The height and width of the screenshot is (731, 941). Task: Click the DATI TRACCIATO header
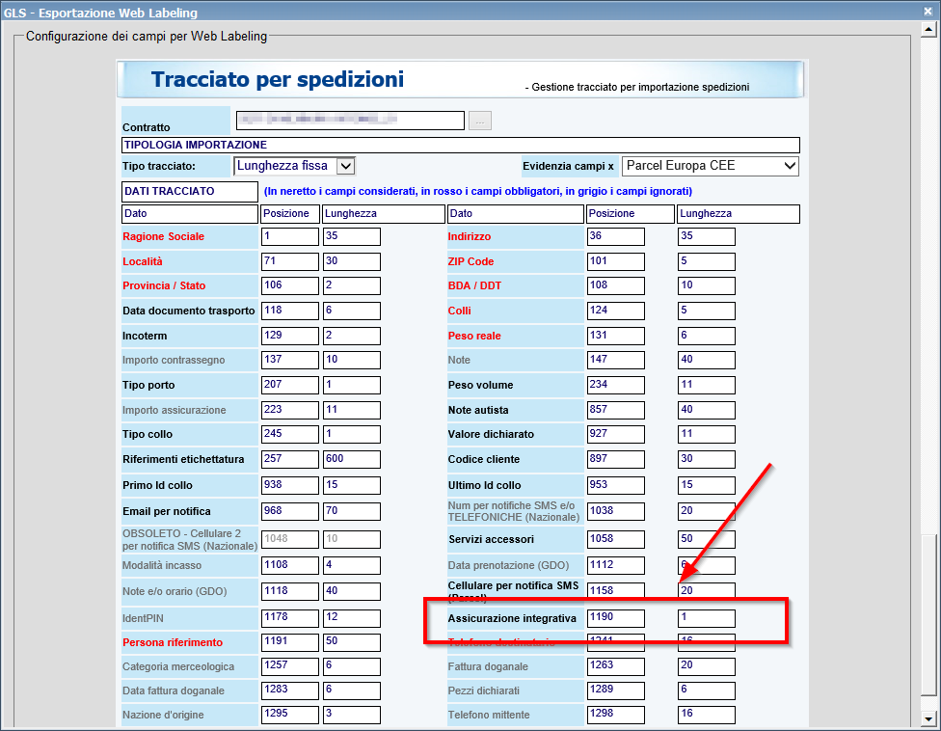pos(190,192)
